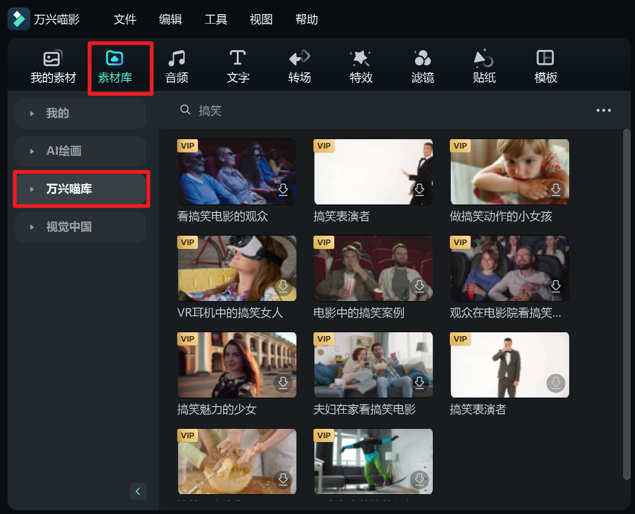
Task: Switch to the 素材库 tab
Action: [x=115, y=65]
